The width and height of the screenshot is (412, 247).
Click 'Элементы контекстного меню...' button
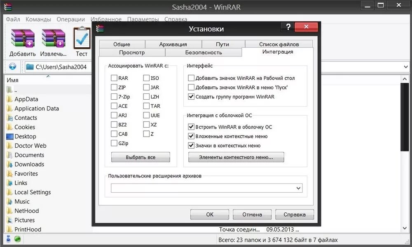tap(236, 157)
